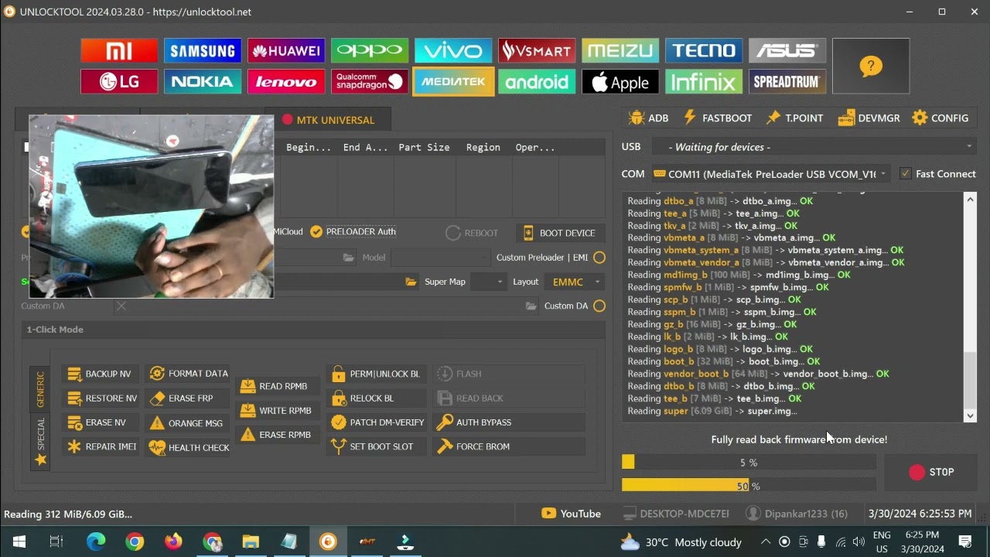The width and height of the screenshot is (990, 557).
Task: Open the CONFIG gear settings
Action: tap(940, 118)
